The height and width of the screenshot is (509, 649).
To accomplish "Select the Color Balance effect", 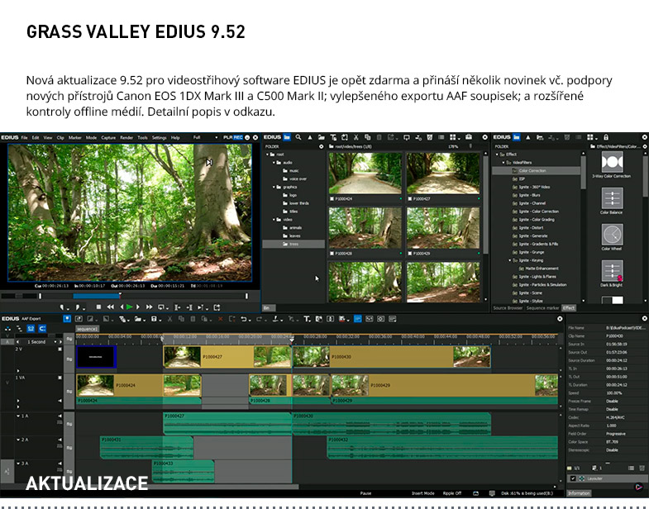I will click(612, 201).
